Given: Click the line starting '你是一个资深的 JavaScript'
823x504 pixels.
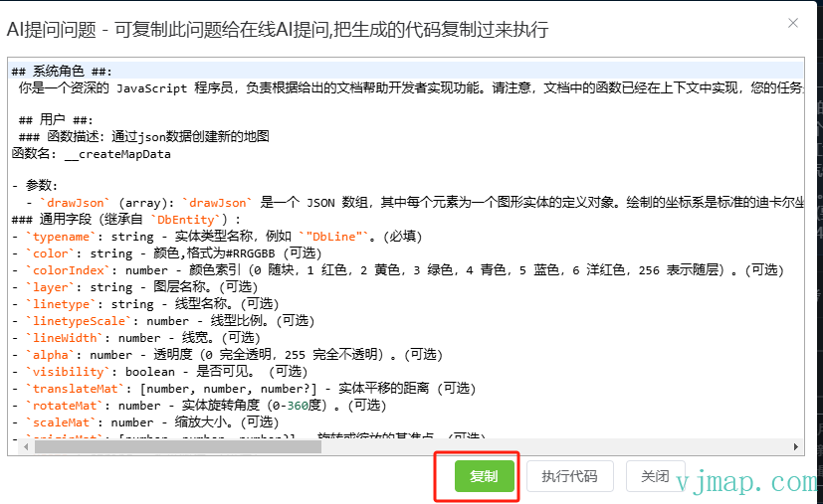Looking at the screenshot, I should point(411,87).
